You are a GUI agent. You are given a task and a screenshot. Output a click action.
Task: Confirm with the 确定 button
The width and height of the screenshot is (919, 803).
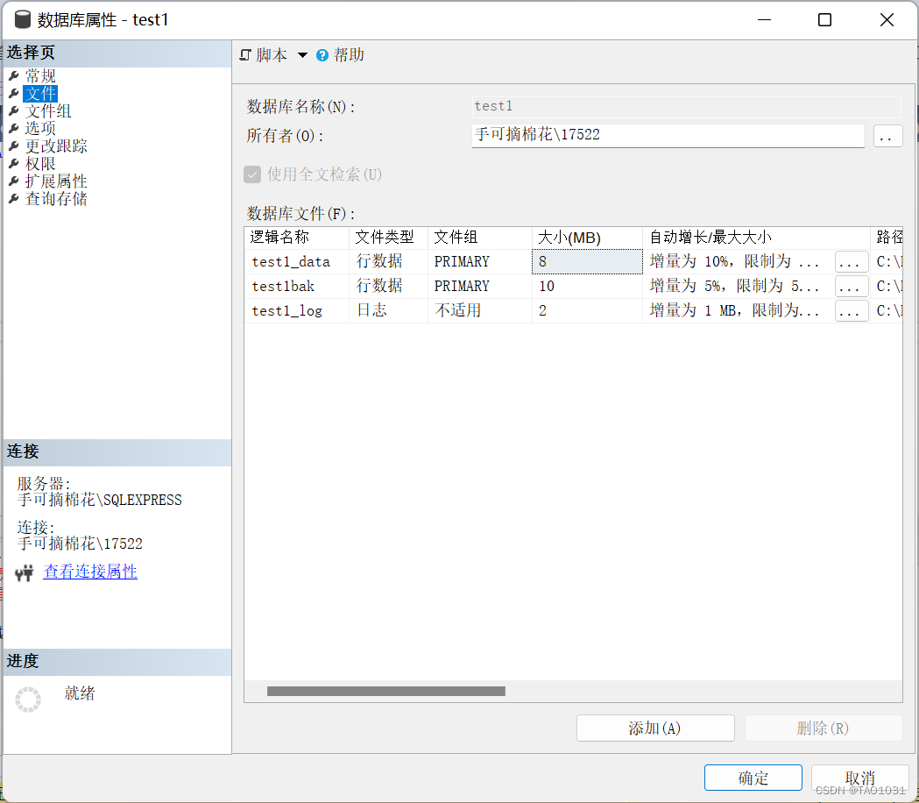tap(753, 778)
